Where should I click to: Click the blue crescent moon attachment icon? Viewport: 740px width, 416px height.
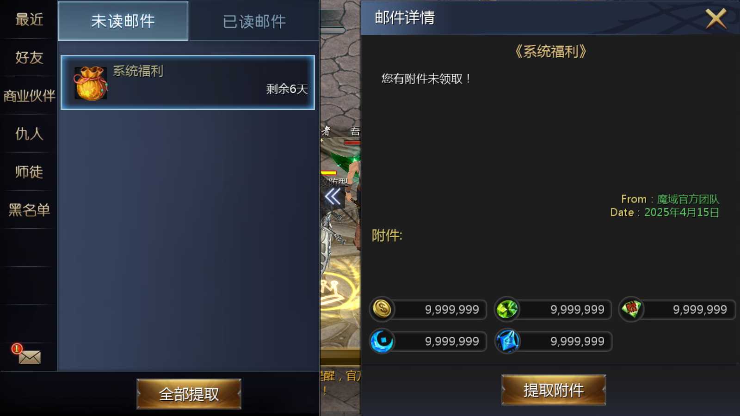coord(382,341)
